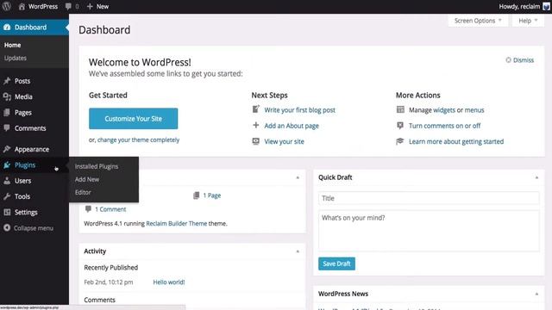The height and width of the screenshot is (310, 552).
Task: Click the Howdy, reclaim account text
Action: pyautogui.click(x=519, y=6)
